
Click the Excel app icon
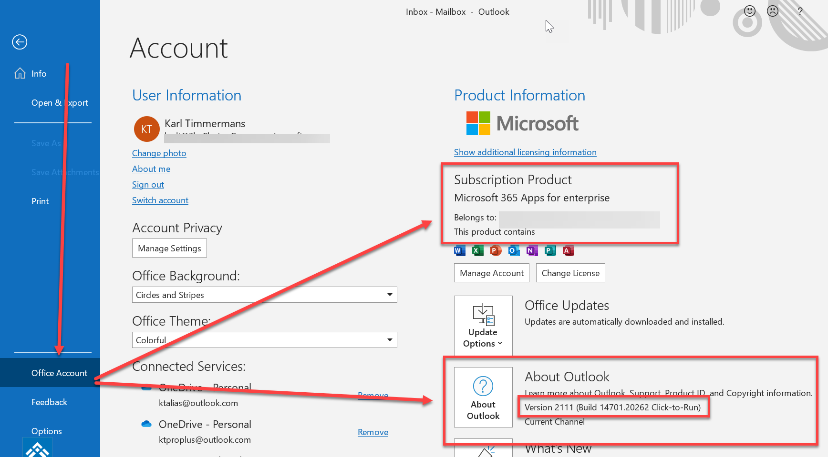[477, 250]
